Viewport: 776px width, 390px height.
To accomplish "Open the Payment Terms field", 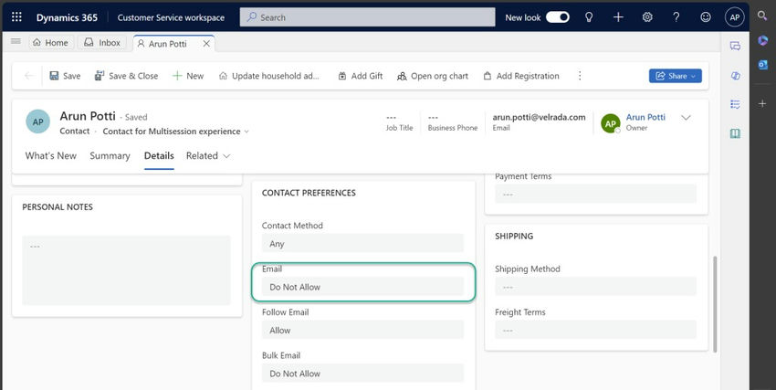I will click(596, 194).
